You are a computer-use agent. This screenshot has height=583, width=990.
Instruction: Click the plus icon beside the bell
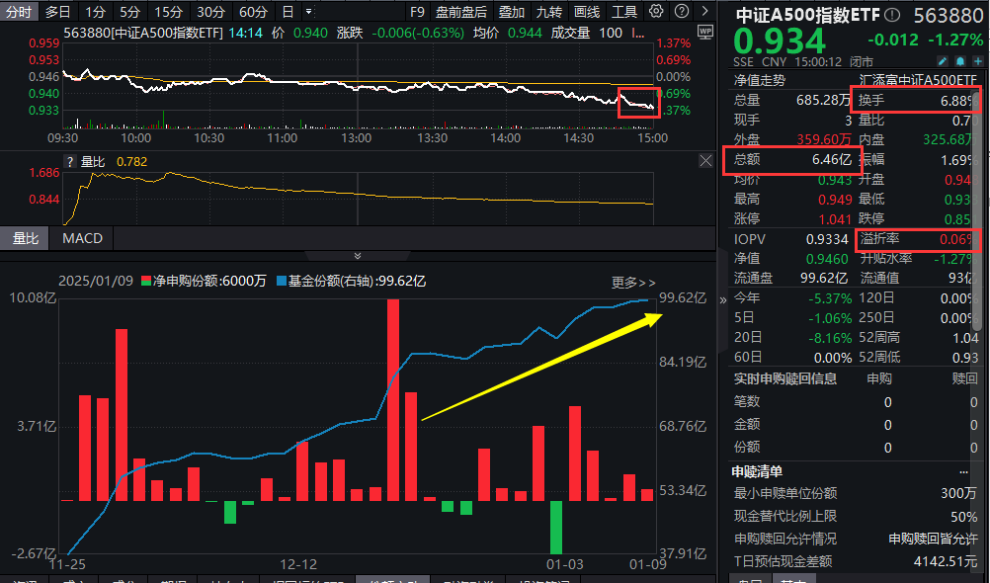point(977,61)
